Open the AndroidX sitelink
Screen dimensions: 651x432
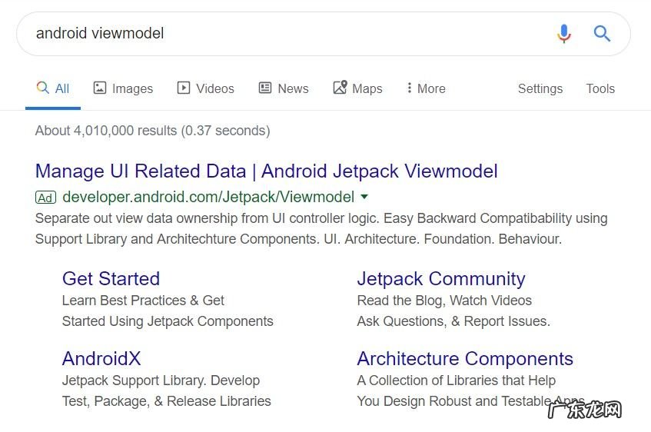pos(101,358)
